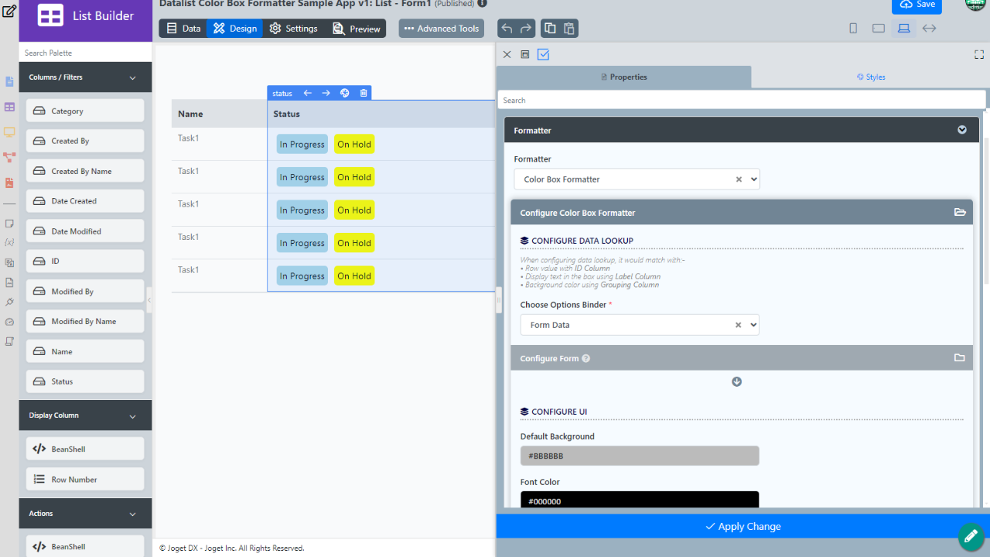Open Advanced Tools
The width and height of the screenshot is (990, 557).
[x=442, y=29]
